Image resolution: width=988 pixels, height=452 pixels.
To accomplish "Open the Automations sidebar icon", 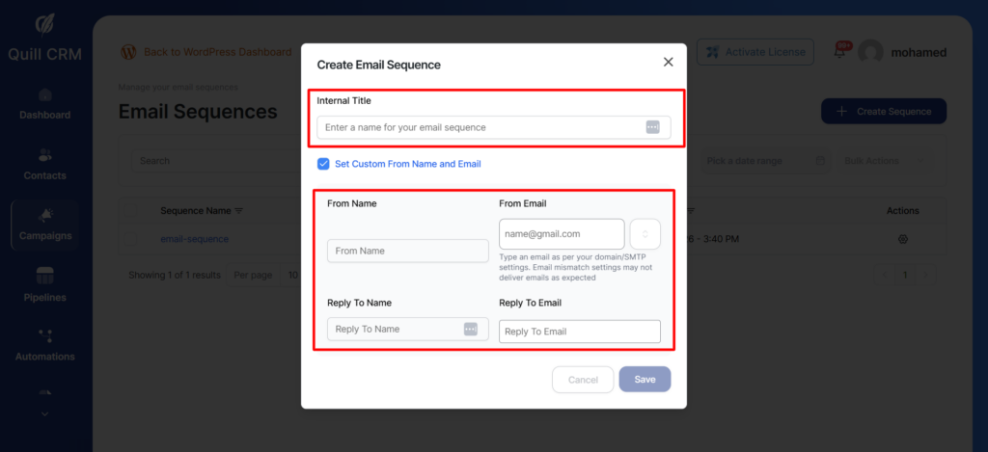I will (x=45, y=336).
